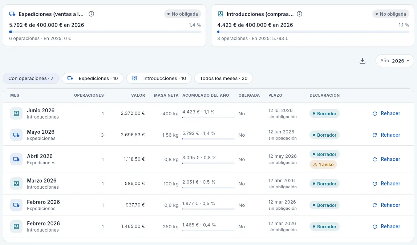
Task: Select the 2.696,53 € value cell
Action: click(x=133, y=135)
